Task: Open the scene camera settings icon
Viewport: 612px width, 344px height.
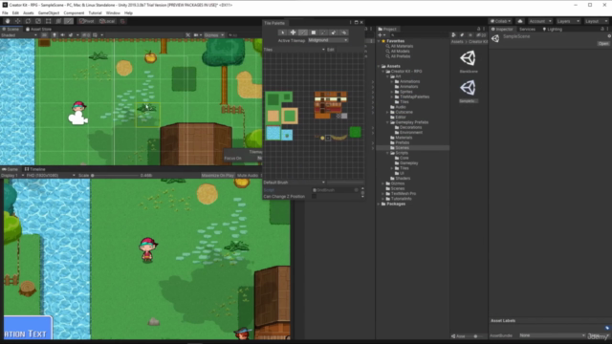Action: 196,35
